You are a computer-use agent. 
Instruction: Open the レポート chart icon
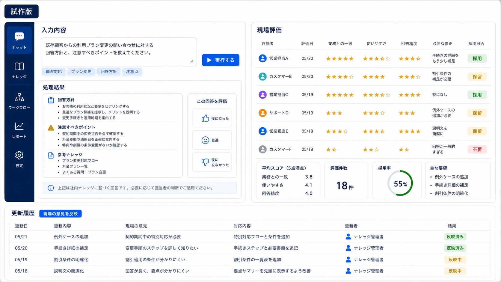pyautogui.click(x=19, y=126)
